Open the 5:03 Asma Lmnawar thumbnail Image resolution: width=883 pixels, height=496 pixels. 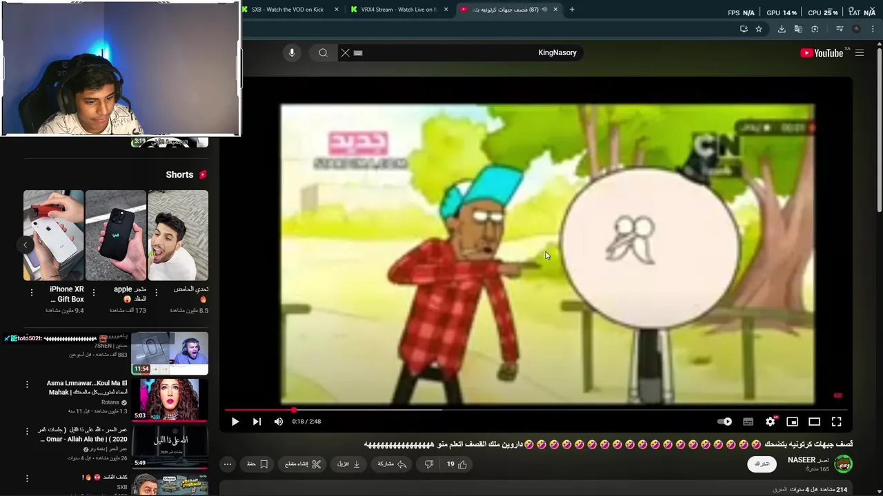[x=170, y=400]
